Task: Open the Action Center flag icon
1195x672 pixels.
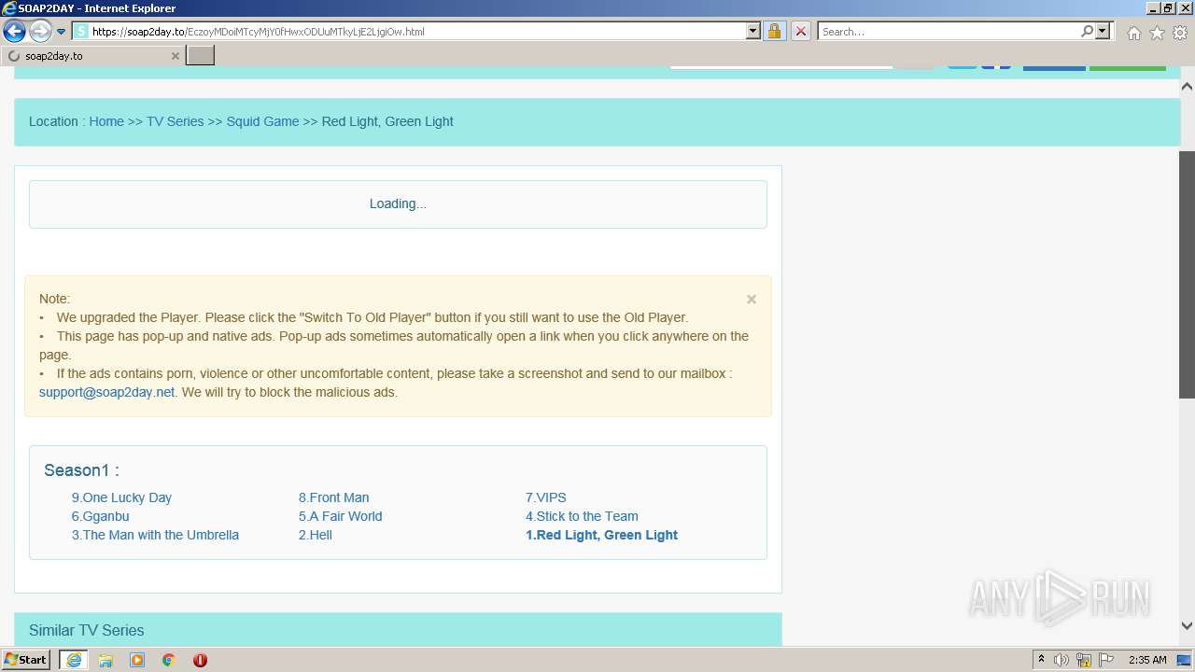Action: click(x=1106, y=660)
